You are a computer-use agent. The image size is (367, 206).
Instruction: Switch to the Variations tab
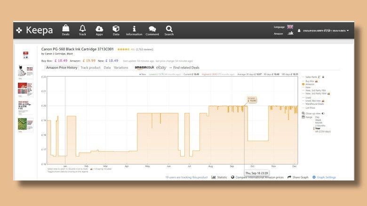121,68
